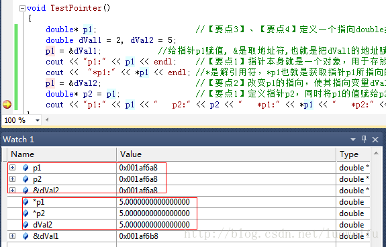This screenshot has width=386, height=247.
Task: Click the editor's left horizontal scroll arrow
Action: point(47,120)
